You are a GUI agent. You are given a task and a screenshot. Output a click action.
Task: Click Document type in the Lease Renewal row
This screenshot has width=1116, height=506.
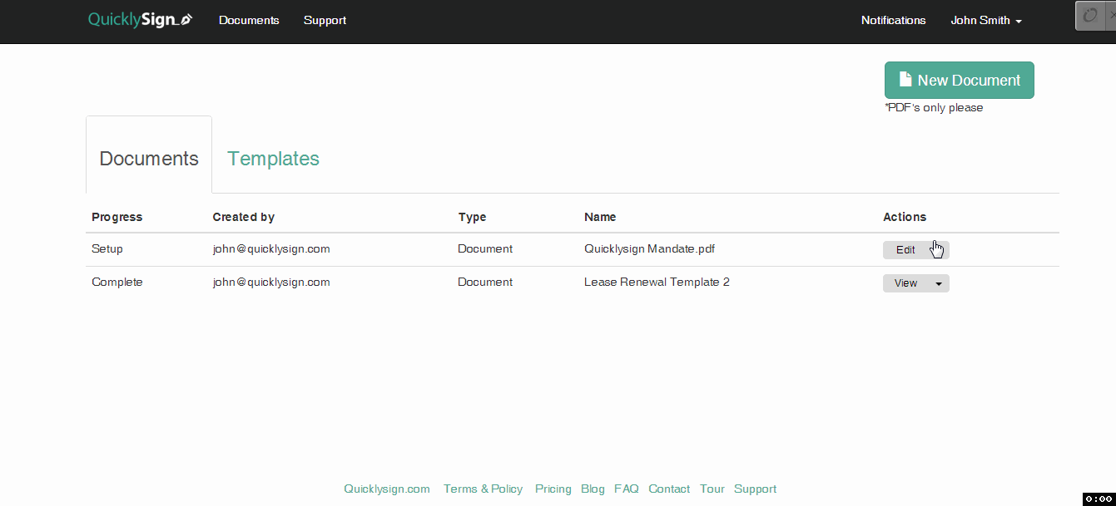coord(485,282)
